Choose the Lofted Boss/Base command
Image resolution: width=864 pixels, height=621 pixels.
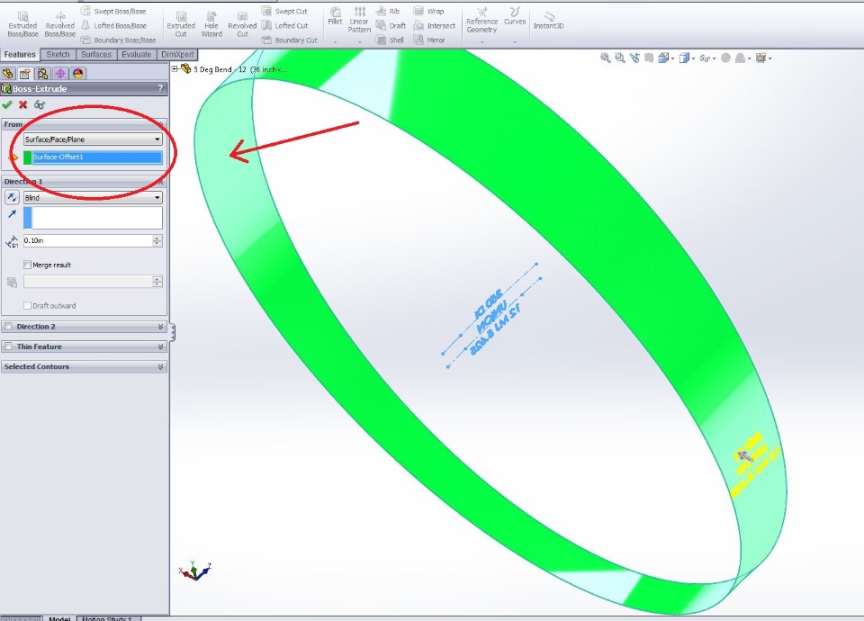pyautogui.click(x=114, y=25)
